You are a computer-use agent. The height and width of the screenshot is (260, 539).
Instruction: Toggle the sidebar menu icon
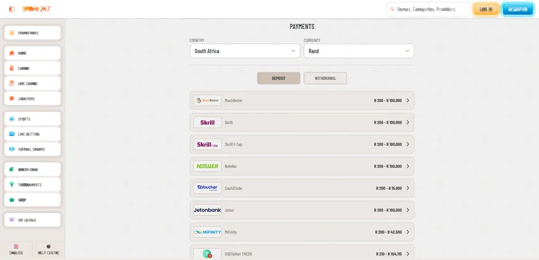click(12, 9)
